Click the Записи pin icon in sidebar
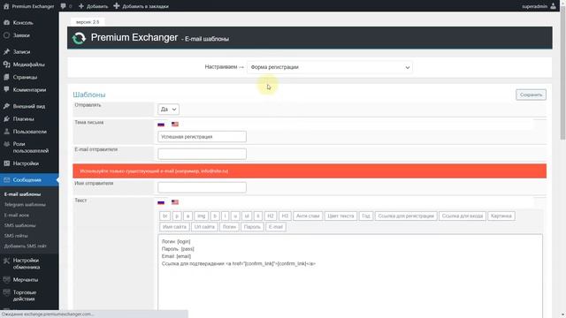 click(6, 51)
